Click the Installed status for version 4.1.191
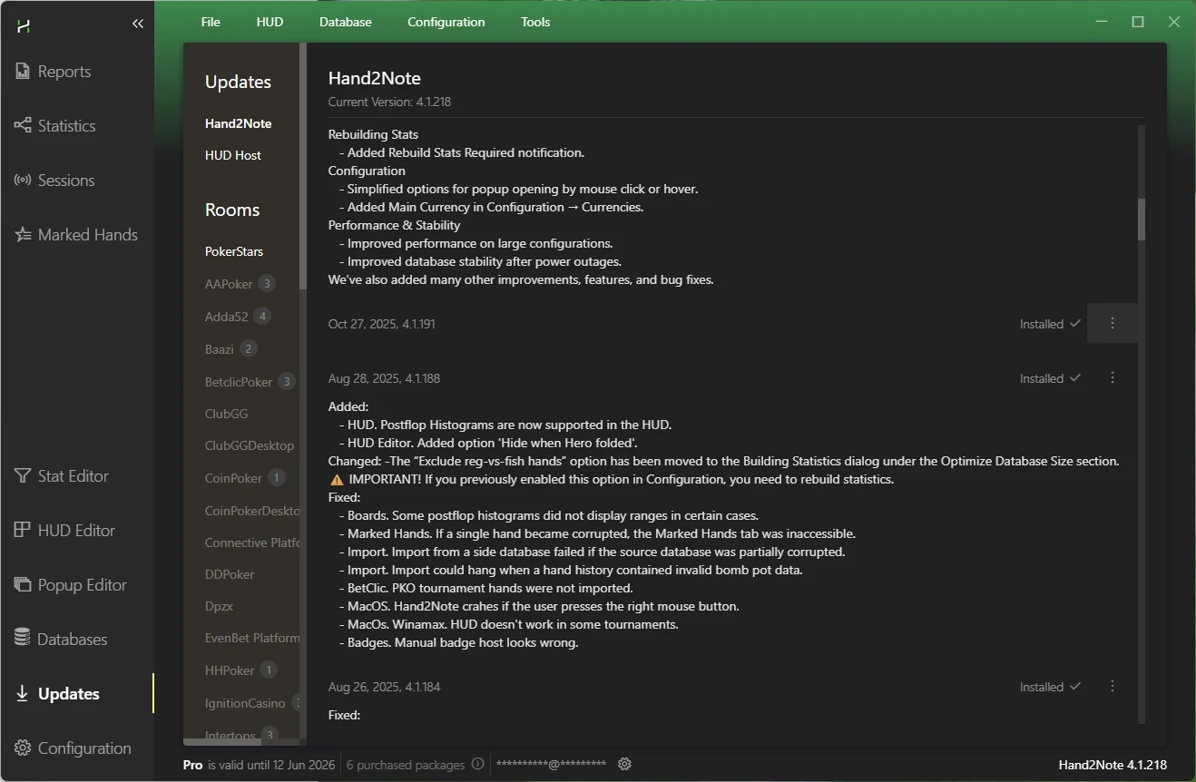The image size is (1196, 782). click(x=1050, y=324)
